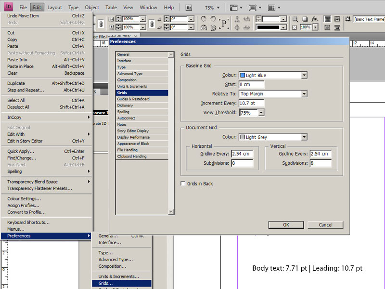Open the stroke type dropdown in toolbar
Viewport: 385px width, 289px height.
(x=283, y=27)
